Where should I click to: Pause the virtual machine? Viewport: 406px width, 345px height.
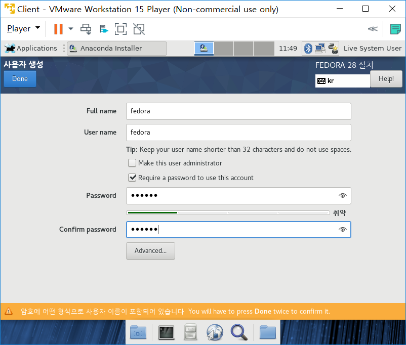(58, 29)
